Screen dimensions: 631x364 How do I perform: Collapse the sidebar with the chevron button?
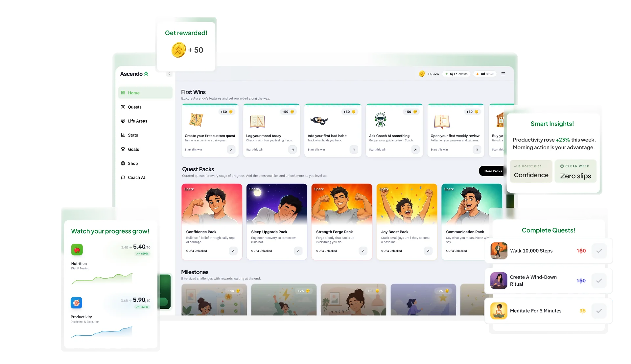pyautogui.click(x=169, y=74)
